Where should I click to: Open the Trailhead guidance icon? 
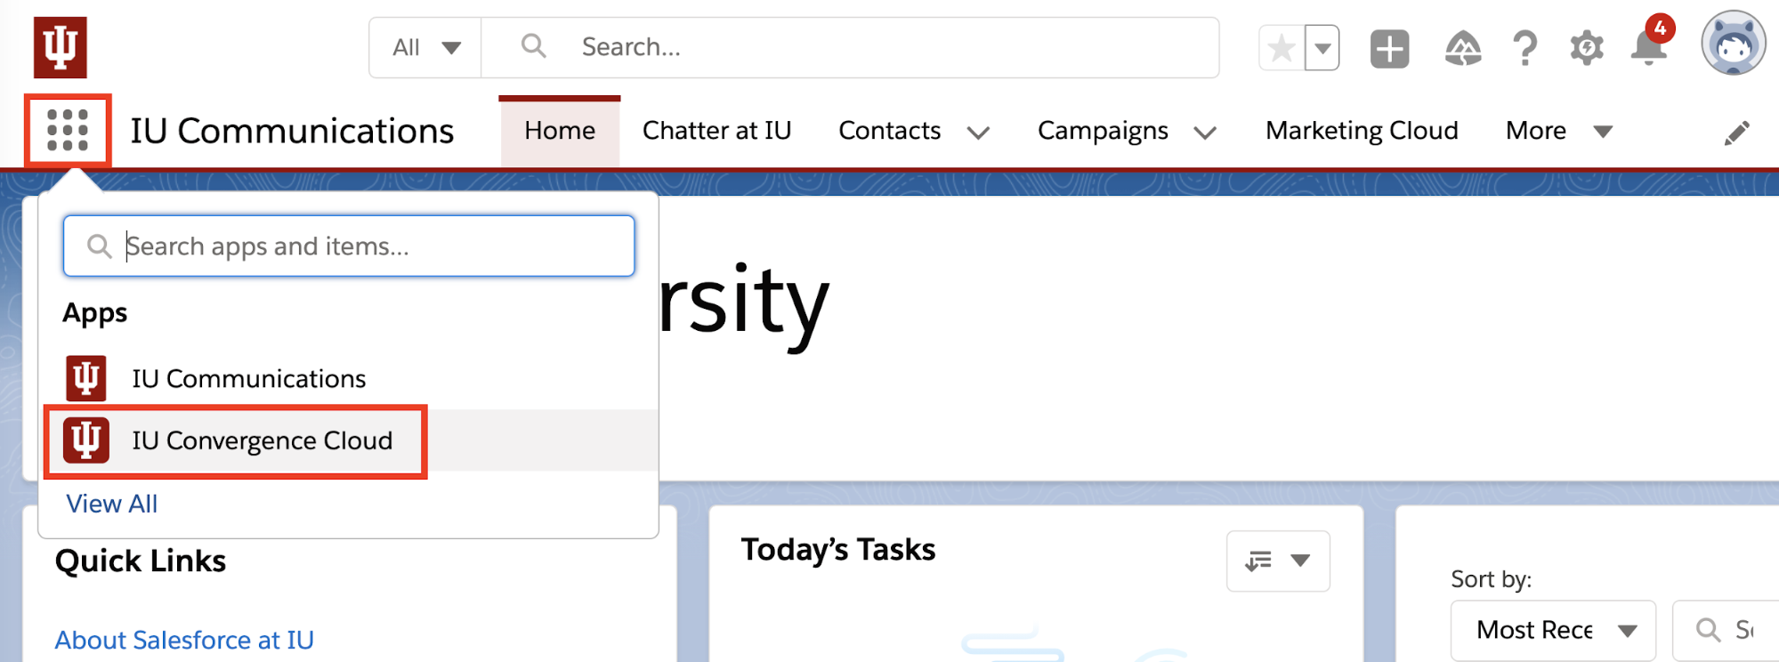1463,48
